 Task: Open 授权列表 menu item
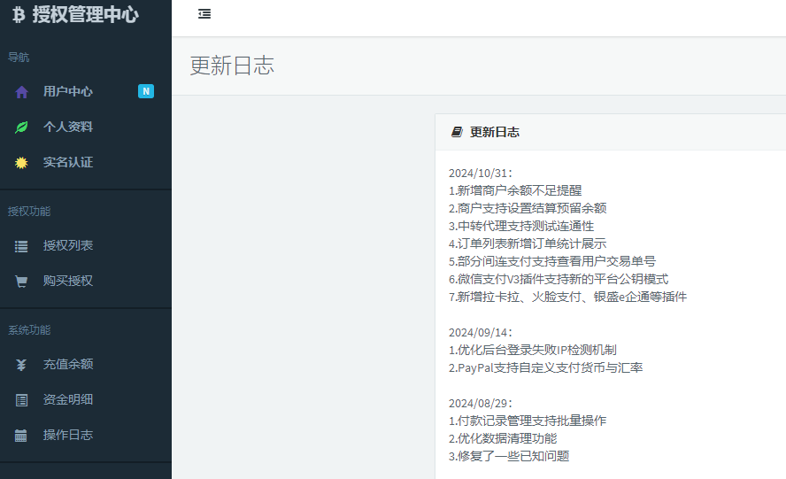67,245
